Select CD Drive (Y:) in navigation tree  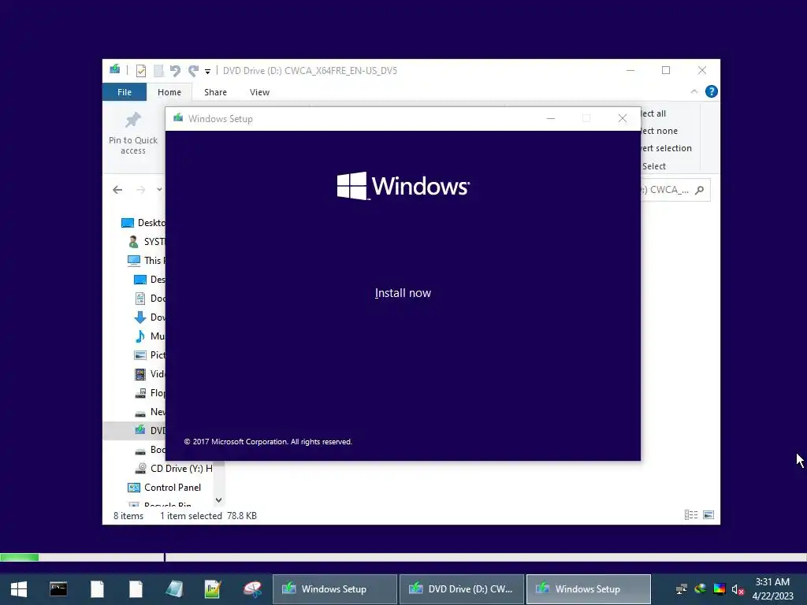click(173, 469)
